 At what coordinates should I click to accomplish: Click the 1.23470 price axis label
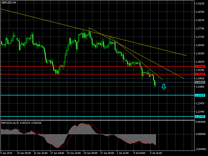click(x=200, y=103)
